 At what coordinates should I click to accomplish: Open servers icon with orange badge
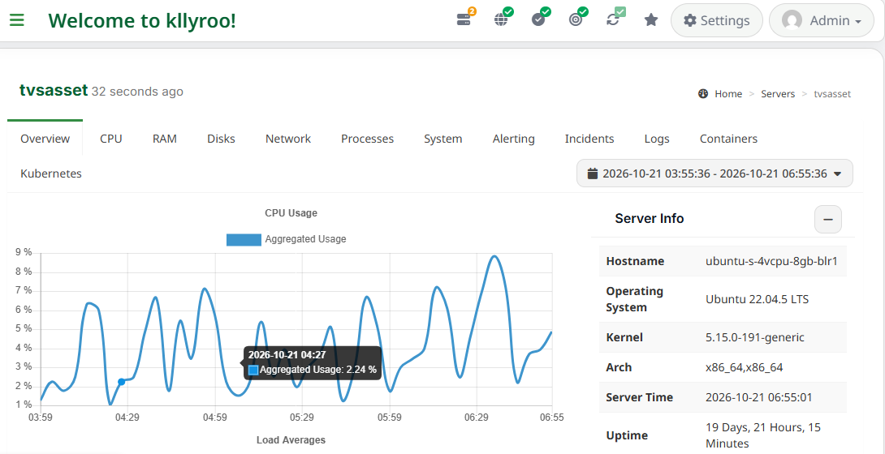click(x=465, y=19)
